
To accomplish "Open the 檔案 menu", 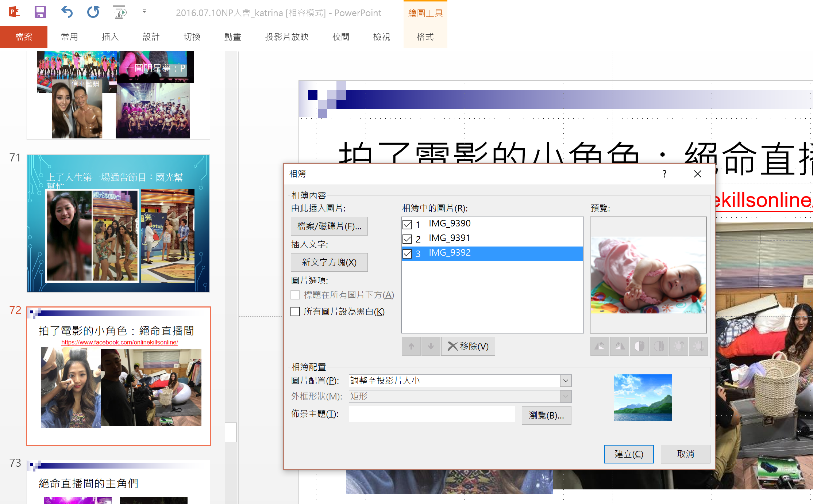I will click(24, 37).
